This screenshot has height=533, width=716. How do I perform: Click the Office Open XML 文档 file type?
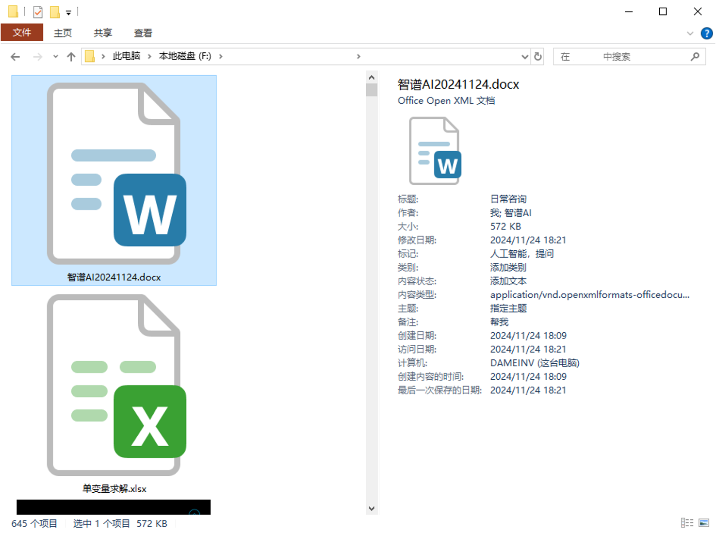click(446, 101)
